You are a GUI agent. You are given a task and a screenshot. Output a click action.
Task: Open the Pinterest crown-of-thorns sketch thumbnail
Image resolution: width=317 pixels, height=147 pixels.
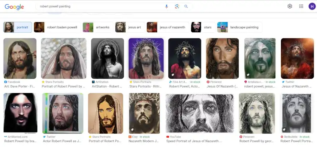[257, 113]
